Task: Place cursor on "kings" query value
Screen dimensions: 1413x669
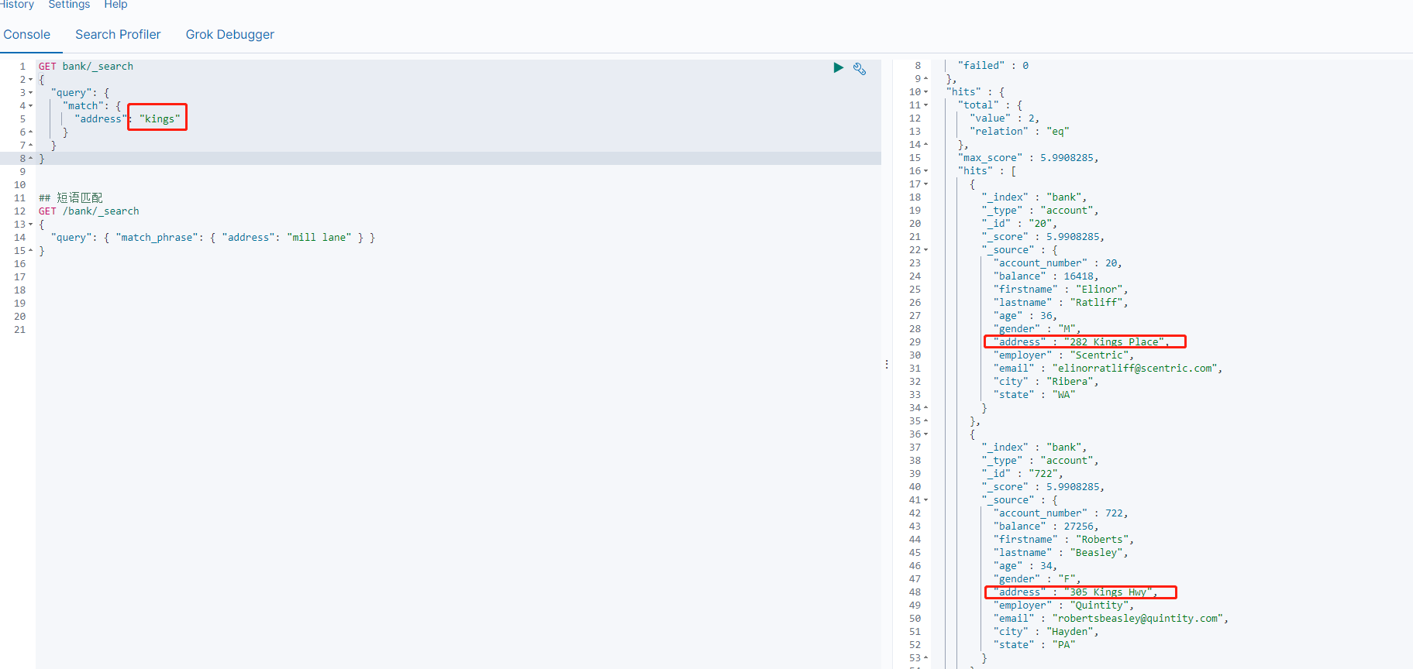Action: (160, 119)
